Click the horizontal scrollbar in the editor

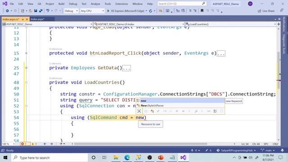click(x=140, y=144)
